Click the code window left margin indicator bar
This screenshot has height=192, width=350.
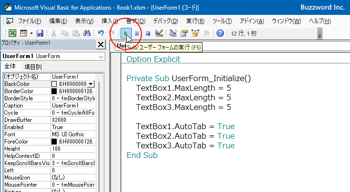coord(116,121)
